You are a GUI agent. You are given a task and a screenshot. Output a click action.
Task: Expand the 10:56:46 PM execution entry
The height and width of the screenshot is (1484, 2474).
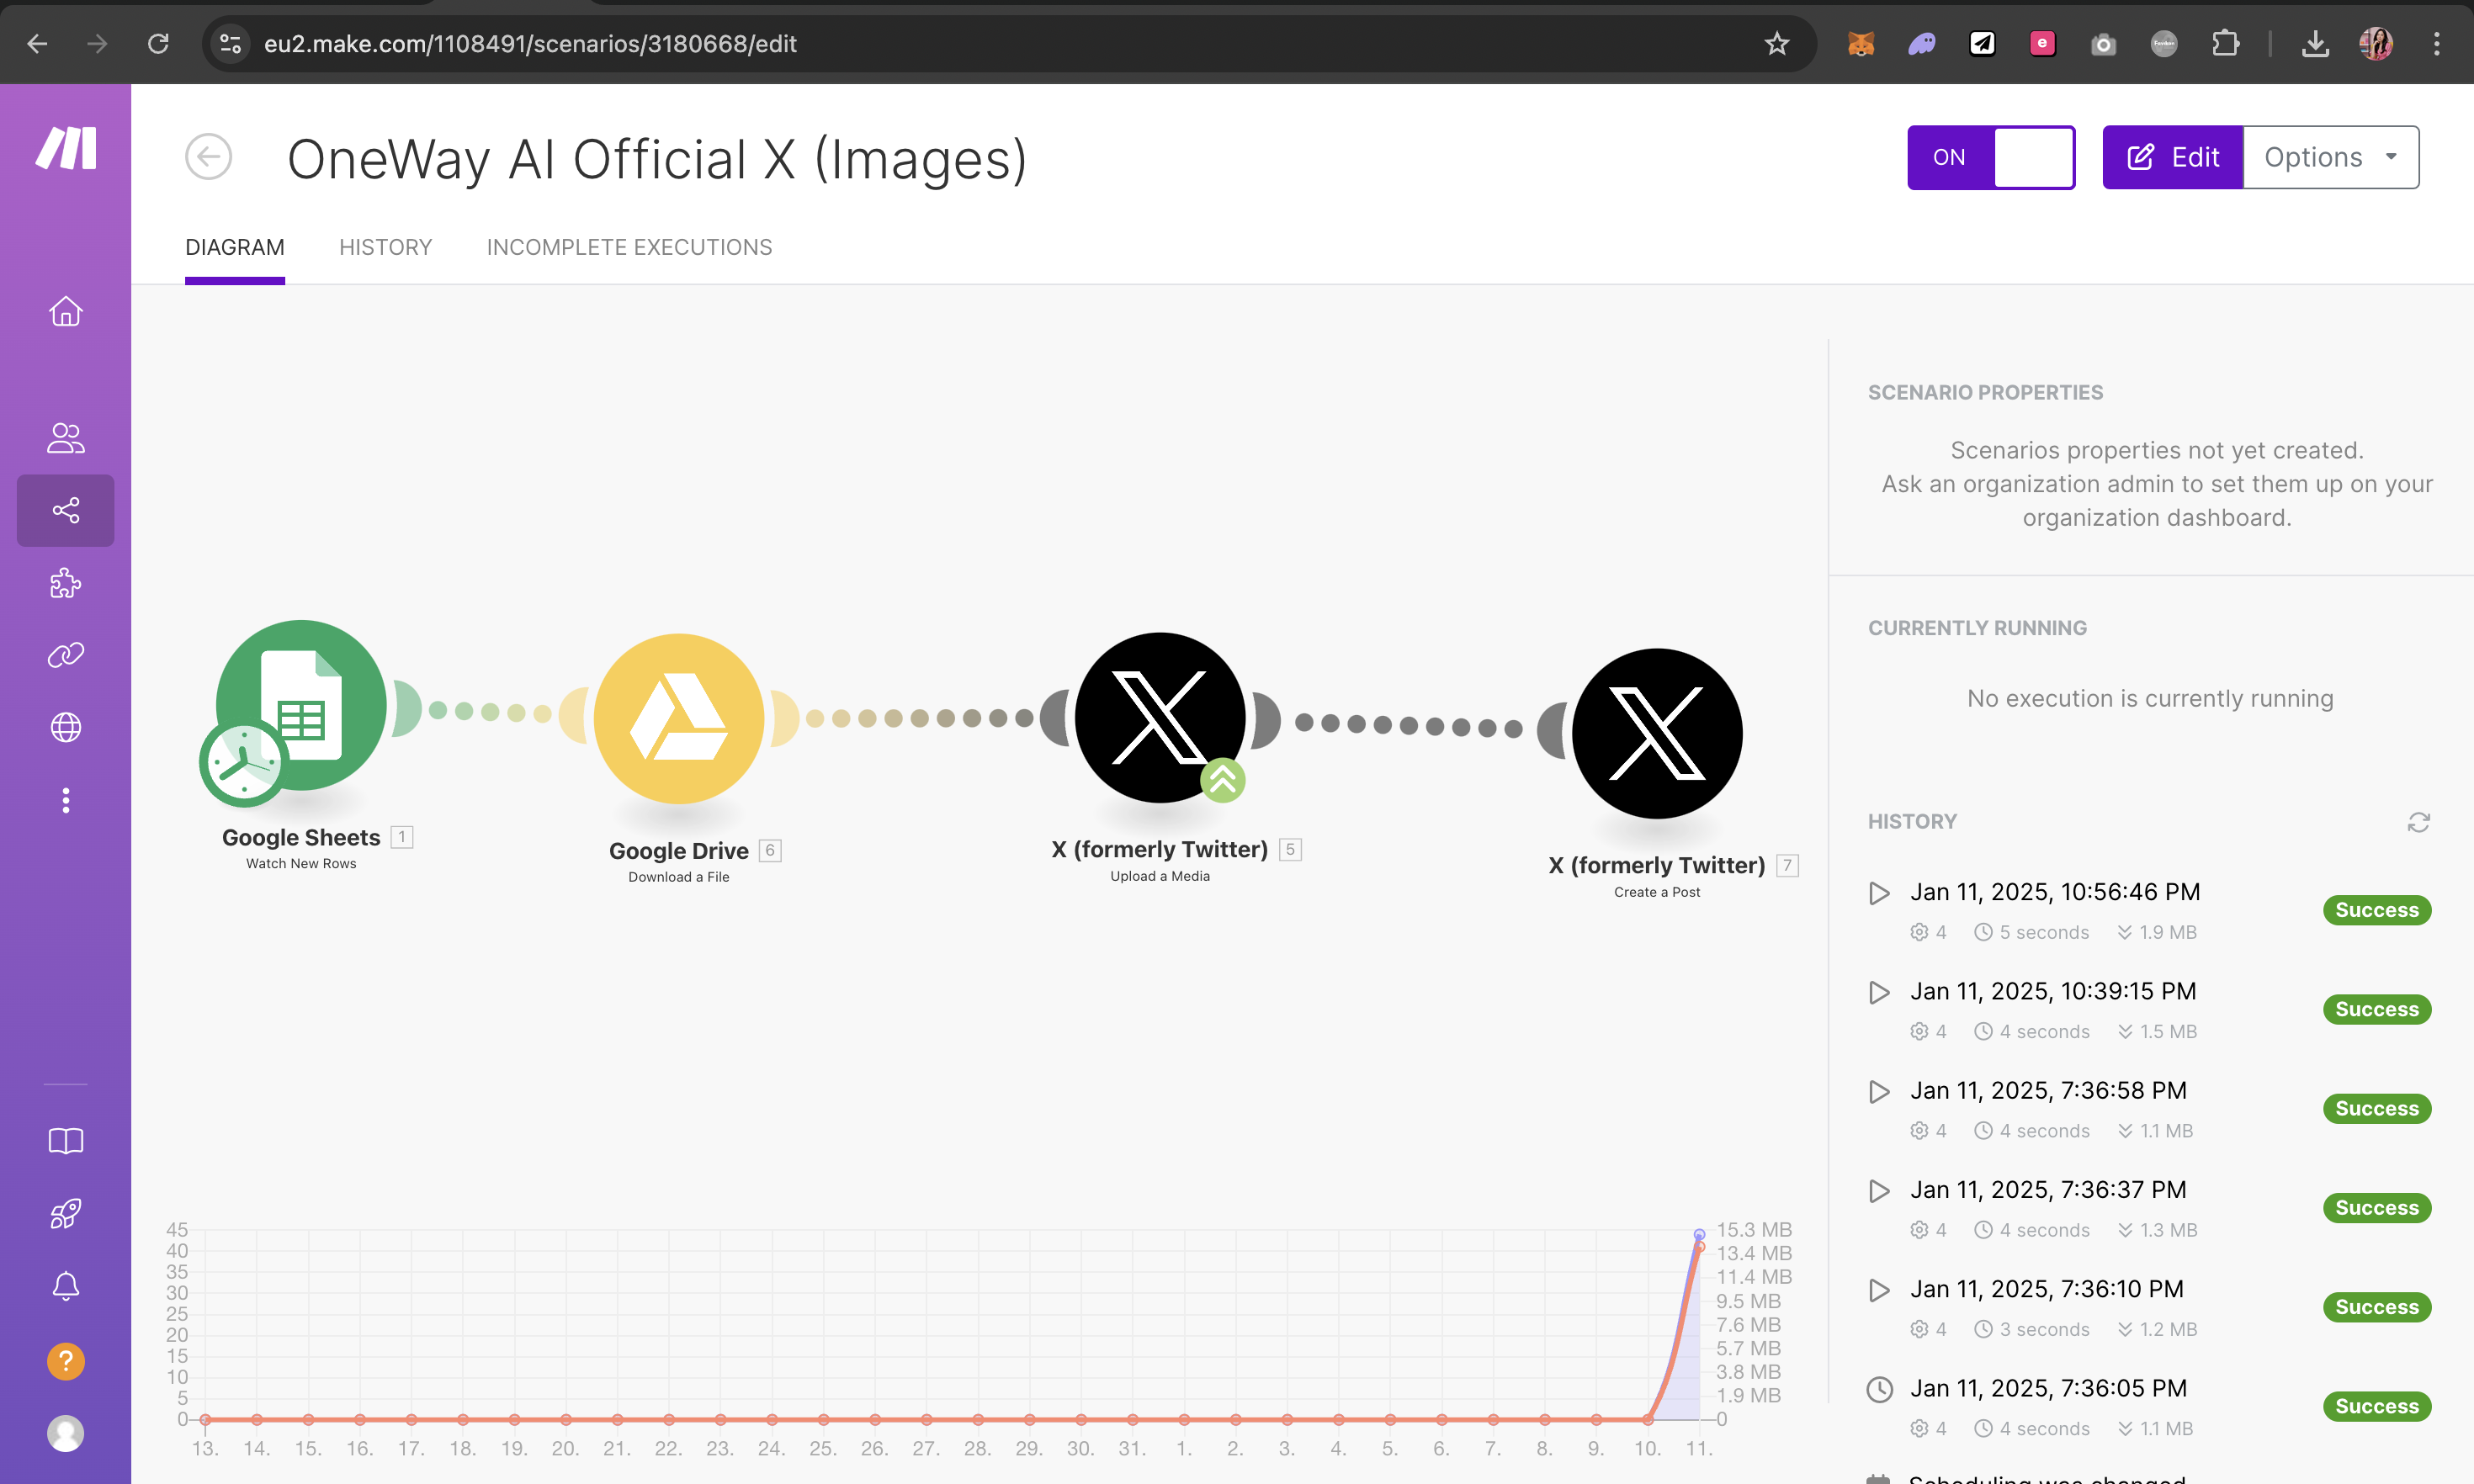pos(1879,893)
